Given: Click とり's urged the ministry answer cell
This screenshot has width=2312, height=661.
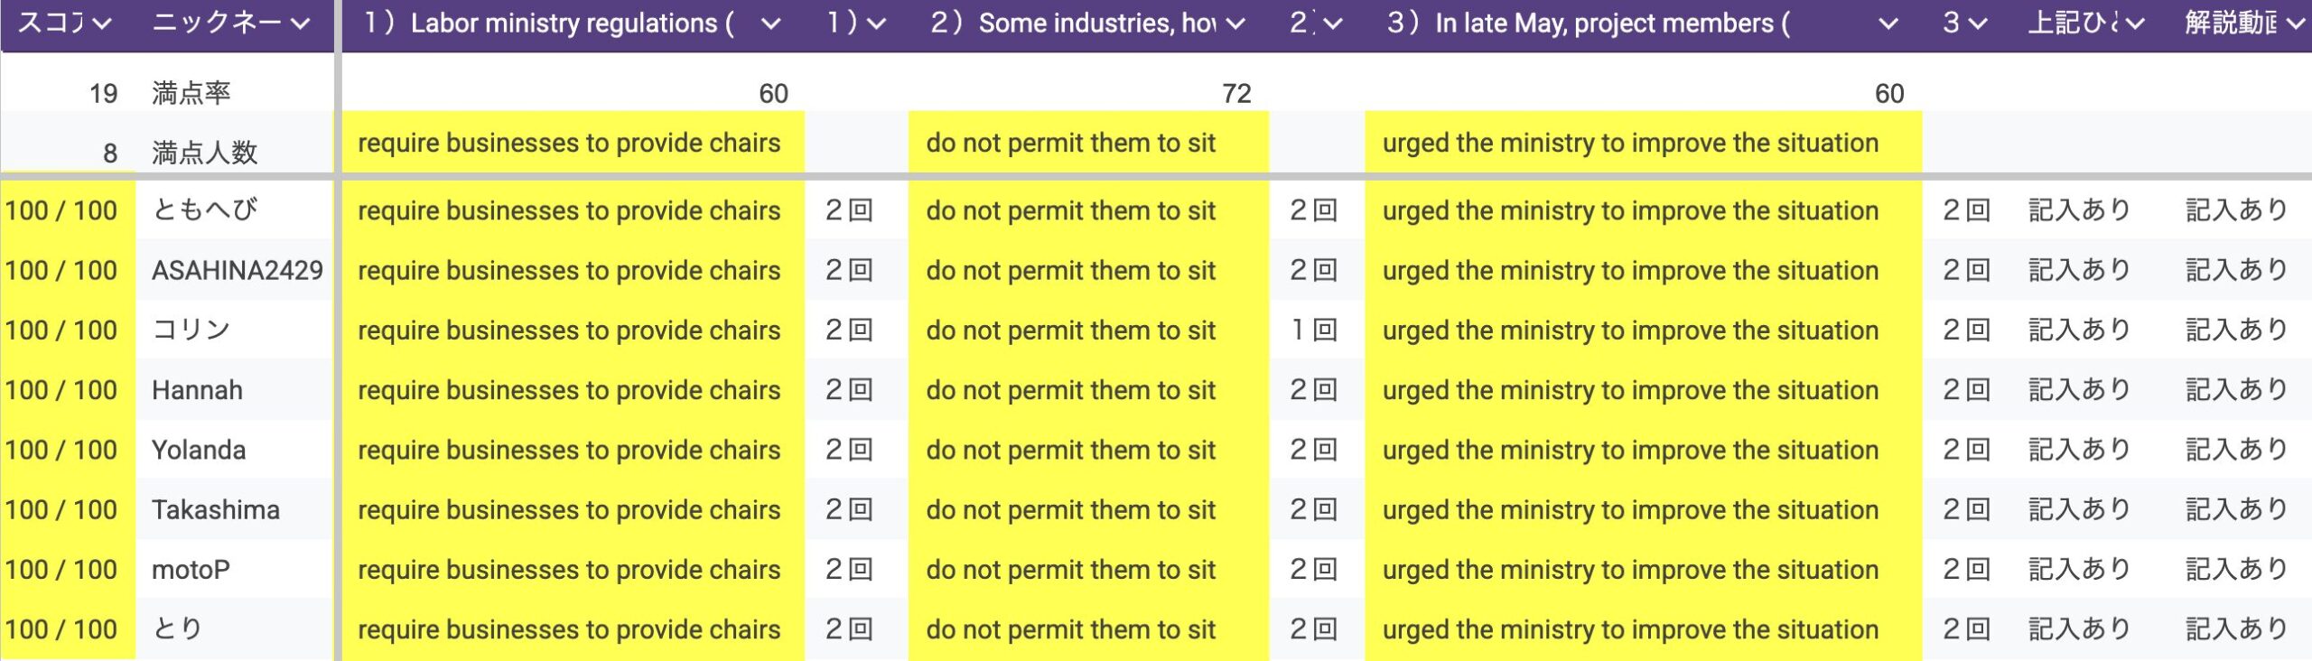Looking at the screenshot, I should pyautogui.click(x=1629, y=629).
